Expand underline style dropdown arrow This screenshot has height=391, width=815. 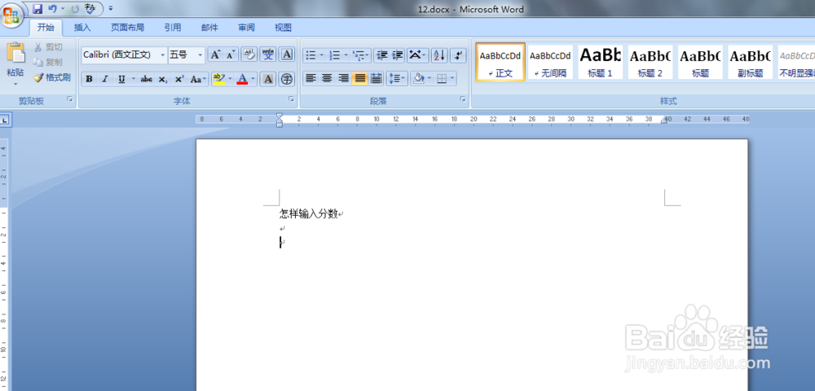[133, 79]
